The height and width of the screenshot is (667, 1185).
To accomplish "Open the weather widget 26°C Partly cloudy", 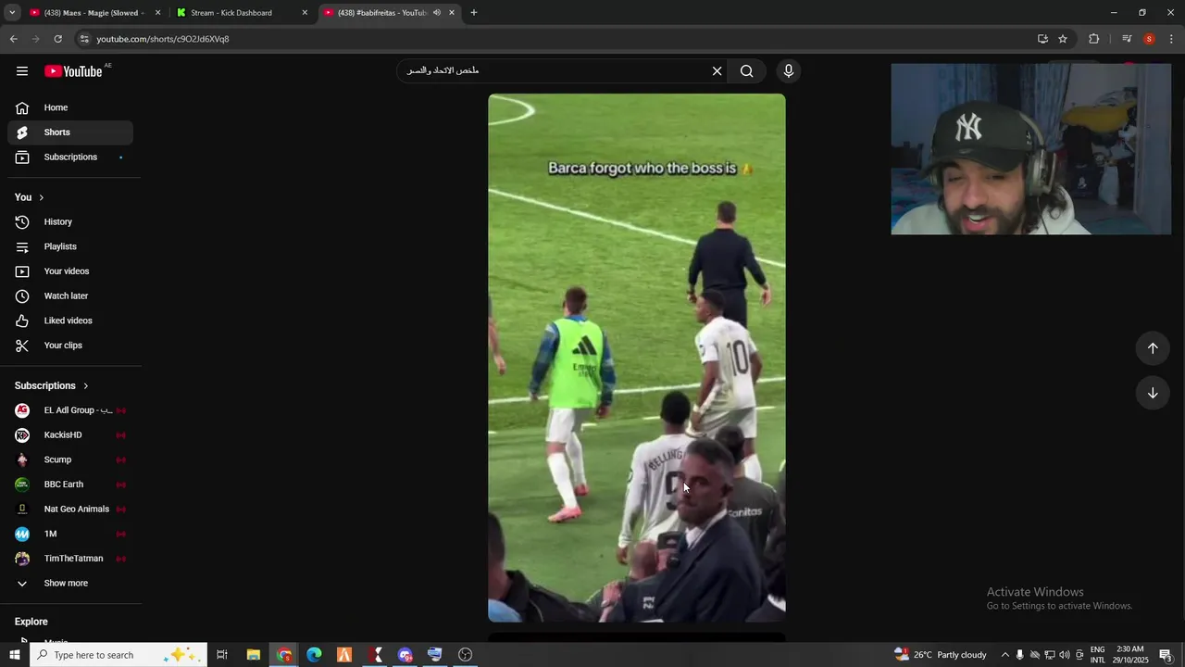I will [941, 655].
